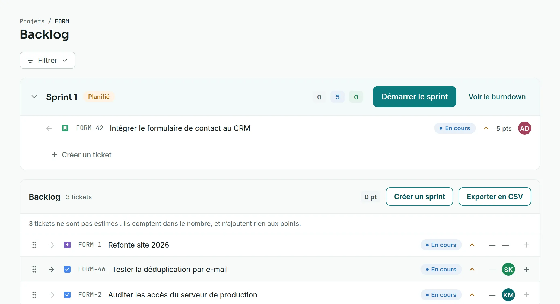Image resolution: width=560 pixels, height=304 pixels.
Task: Open Voir le burndown link
Action: coord(497,97)
